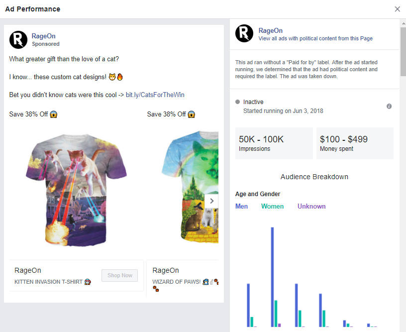406x332 pixels.
Task: Click the Sponsored label under RageOn
Action: coord(46,44)
